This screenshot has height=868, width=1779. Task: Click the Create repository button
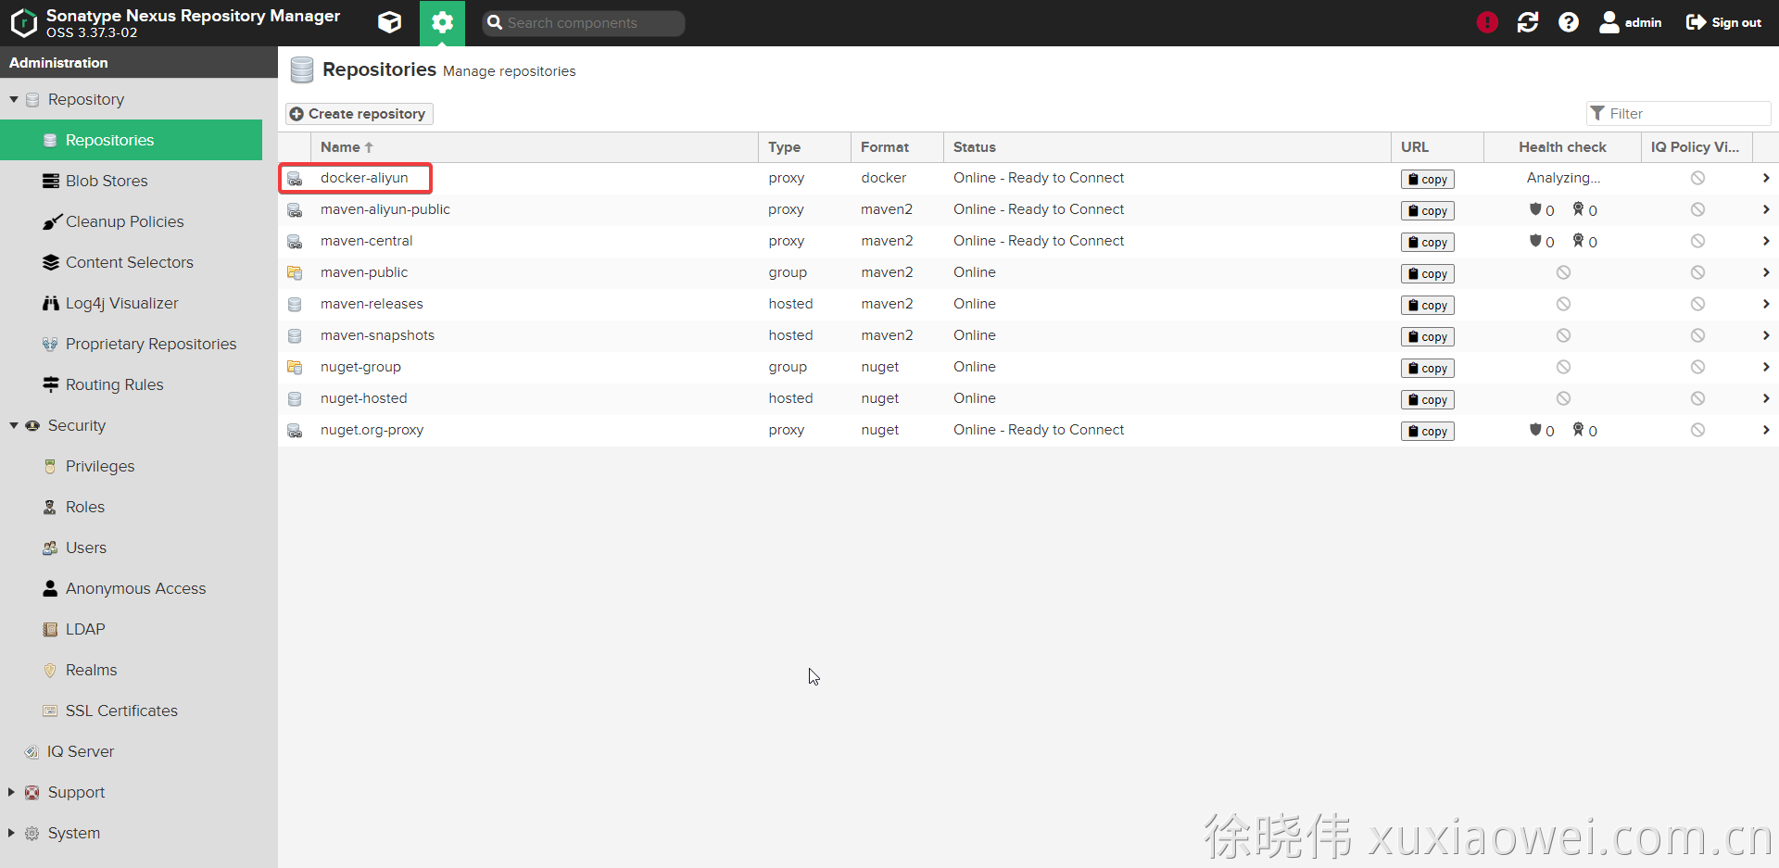(x=359, y=114)
